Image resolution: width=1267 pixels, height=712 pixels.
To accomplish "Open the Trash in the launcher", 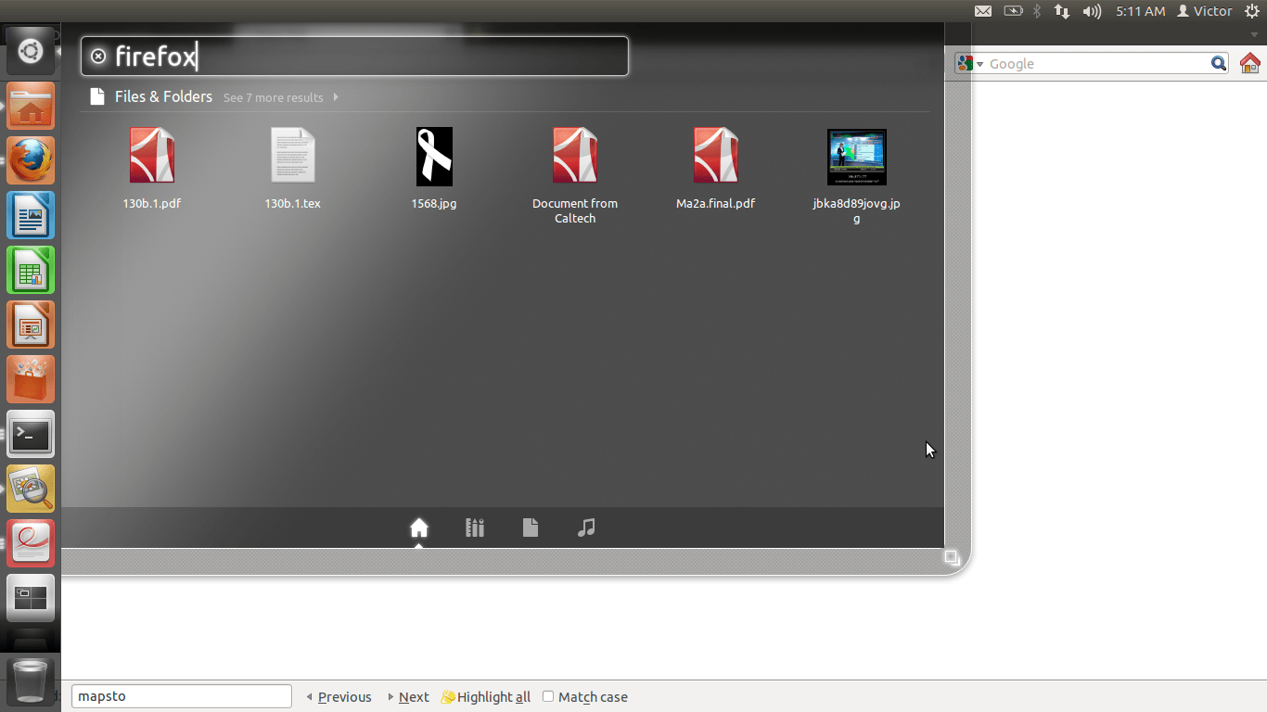I will click(x=31, y=681).
